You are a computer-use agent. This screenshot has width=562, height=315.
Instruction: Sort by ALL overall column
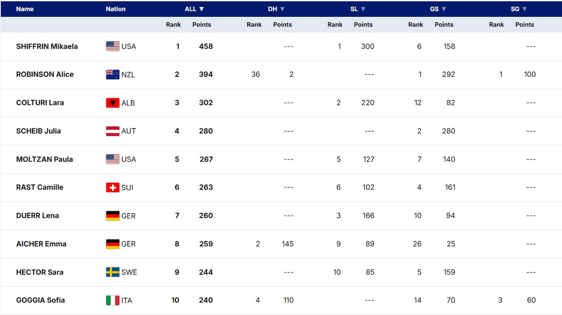tap(194, 9)
